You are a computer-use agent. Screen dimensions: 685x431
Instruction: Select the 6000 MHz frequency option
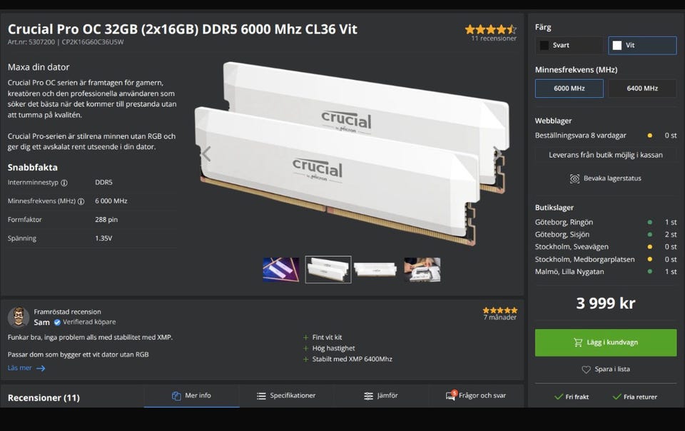click(569, 88)
